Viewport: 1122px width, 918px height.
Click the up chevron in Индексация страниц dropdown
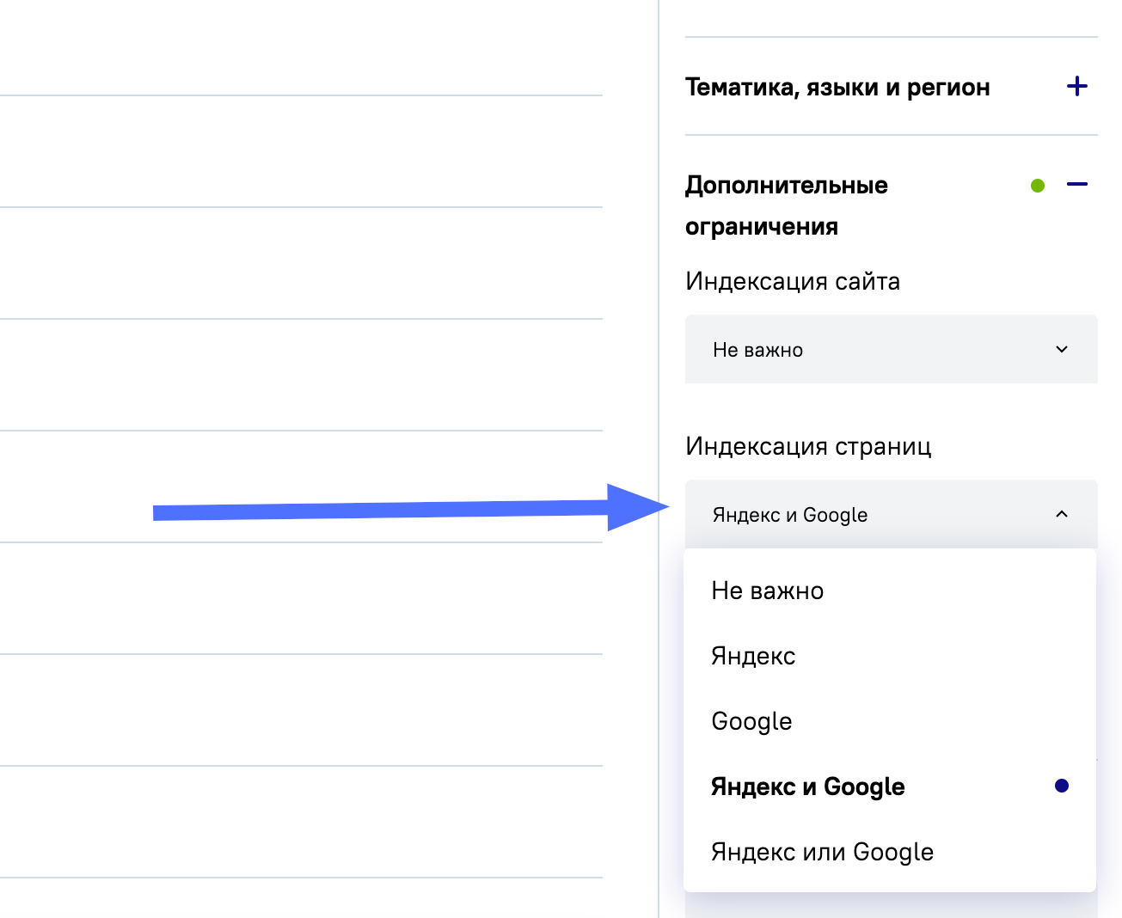[x=1062, y=514]
